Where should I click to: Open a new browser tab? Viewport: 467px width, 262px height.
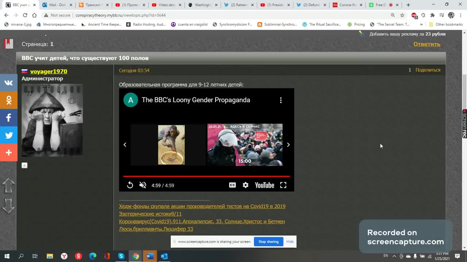tap(408, 5)
